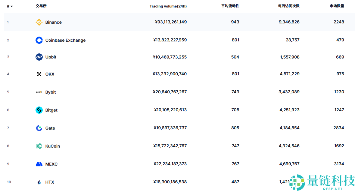Select Binance volume ¥93,113,261,149
This screenshot has width=355, height=192.
171,22
